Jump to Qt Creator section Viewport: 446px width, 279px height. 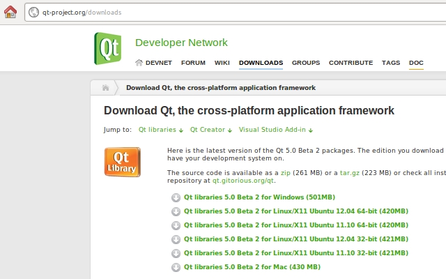[208, 130]
